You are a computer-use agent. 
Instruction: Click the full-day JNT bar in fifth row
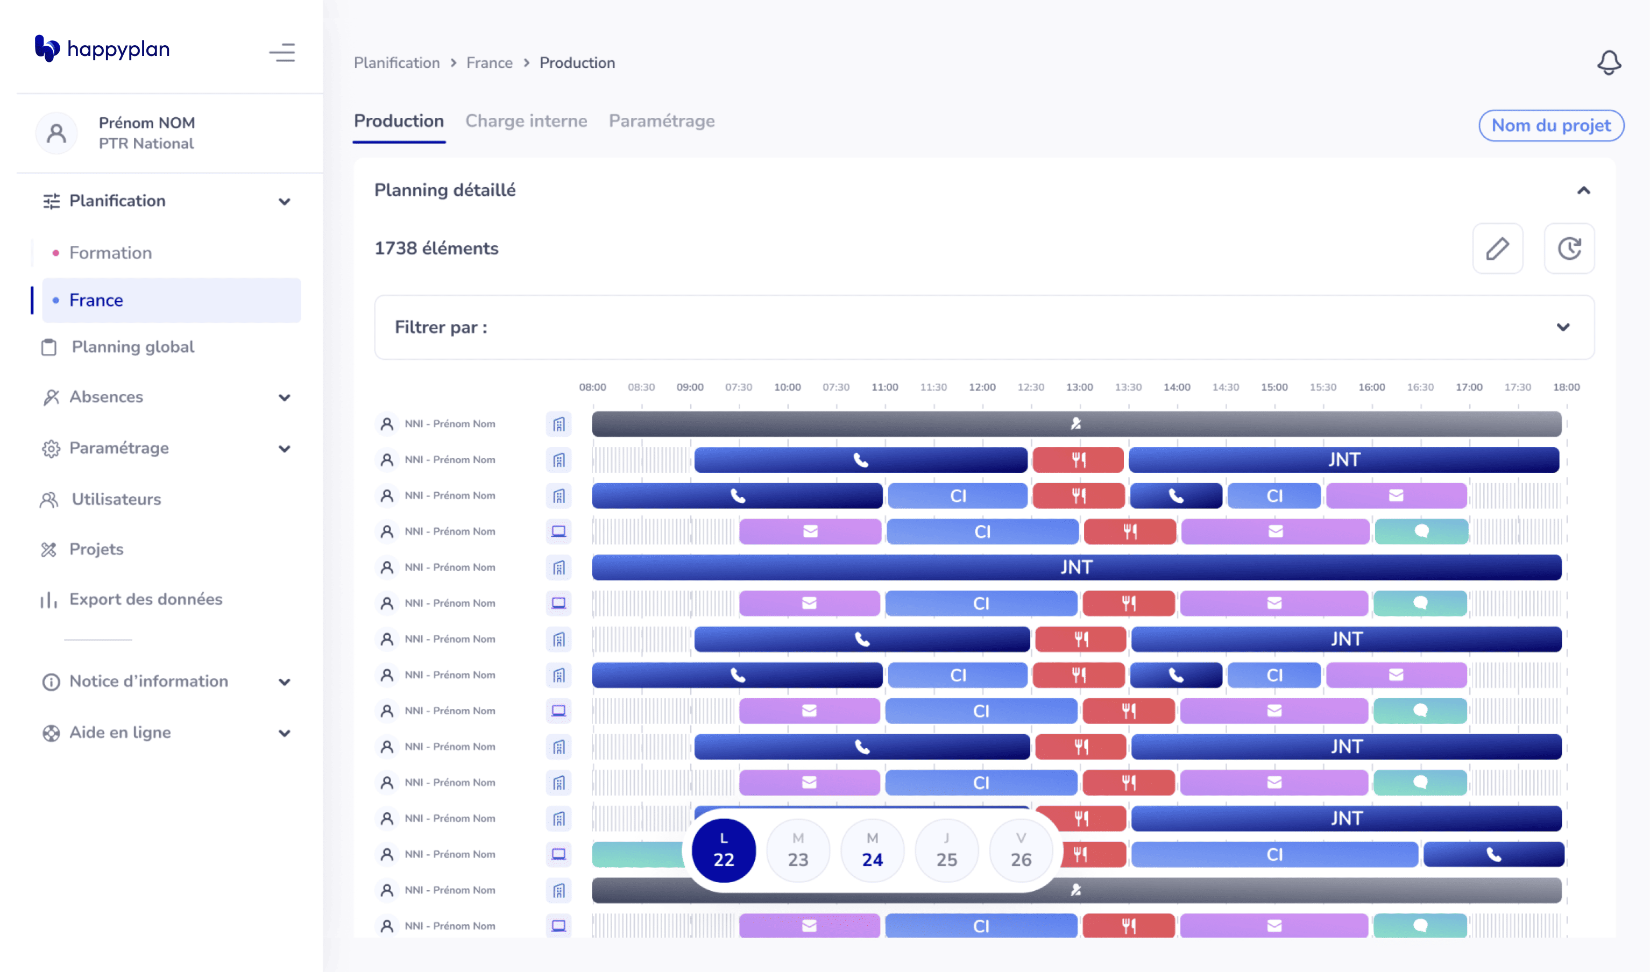pyautogui.click(x=1075, y=567)
